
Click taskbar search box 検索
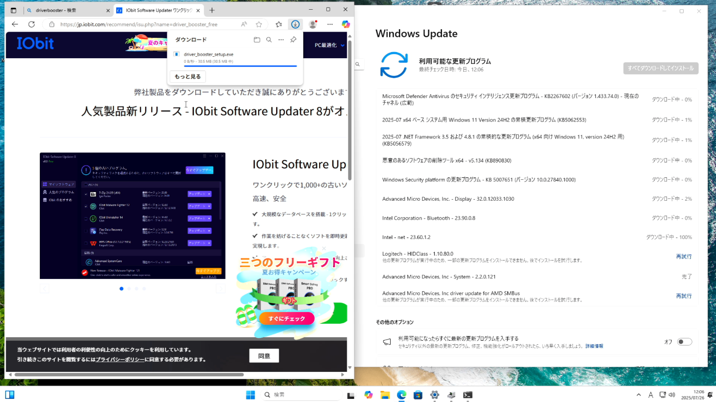(300, 395)
